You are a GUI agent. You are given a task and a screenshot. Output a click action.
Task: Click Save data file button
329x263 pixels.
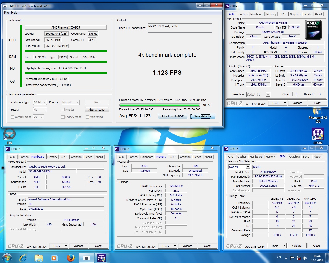(x=203, y=116)
